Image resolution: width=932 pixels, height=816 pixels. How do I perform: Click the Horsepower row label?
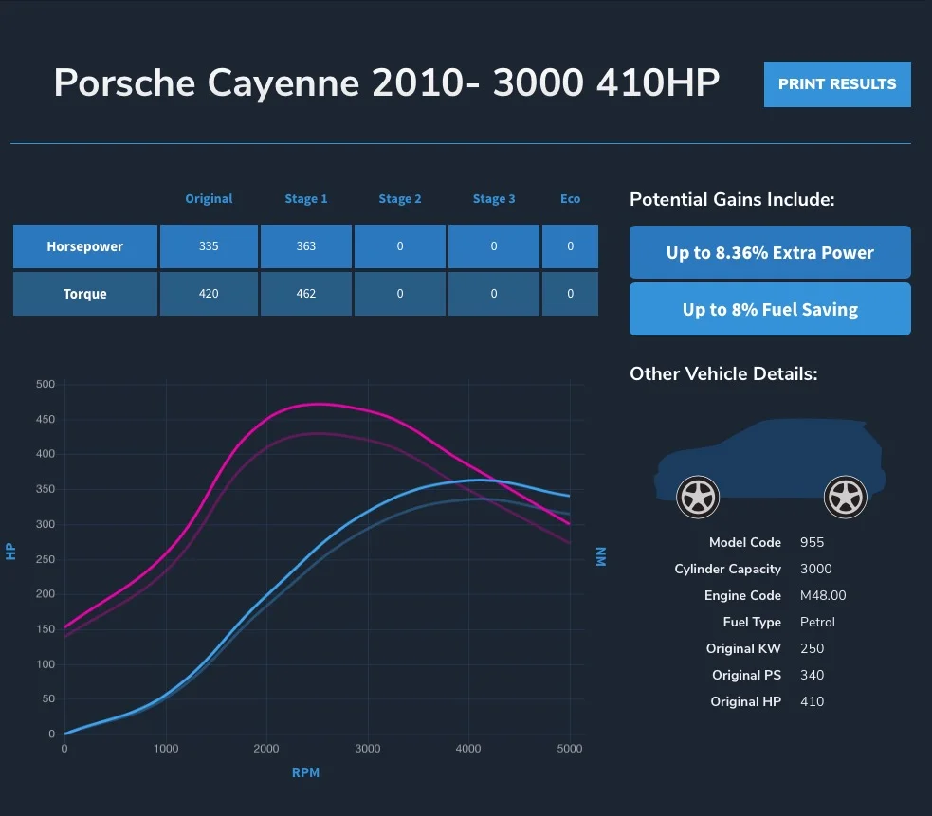(85, 246)
